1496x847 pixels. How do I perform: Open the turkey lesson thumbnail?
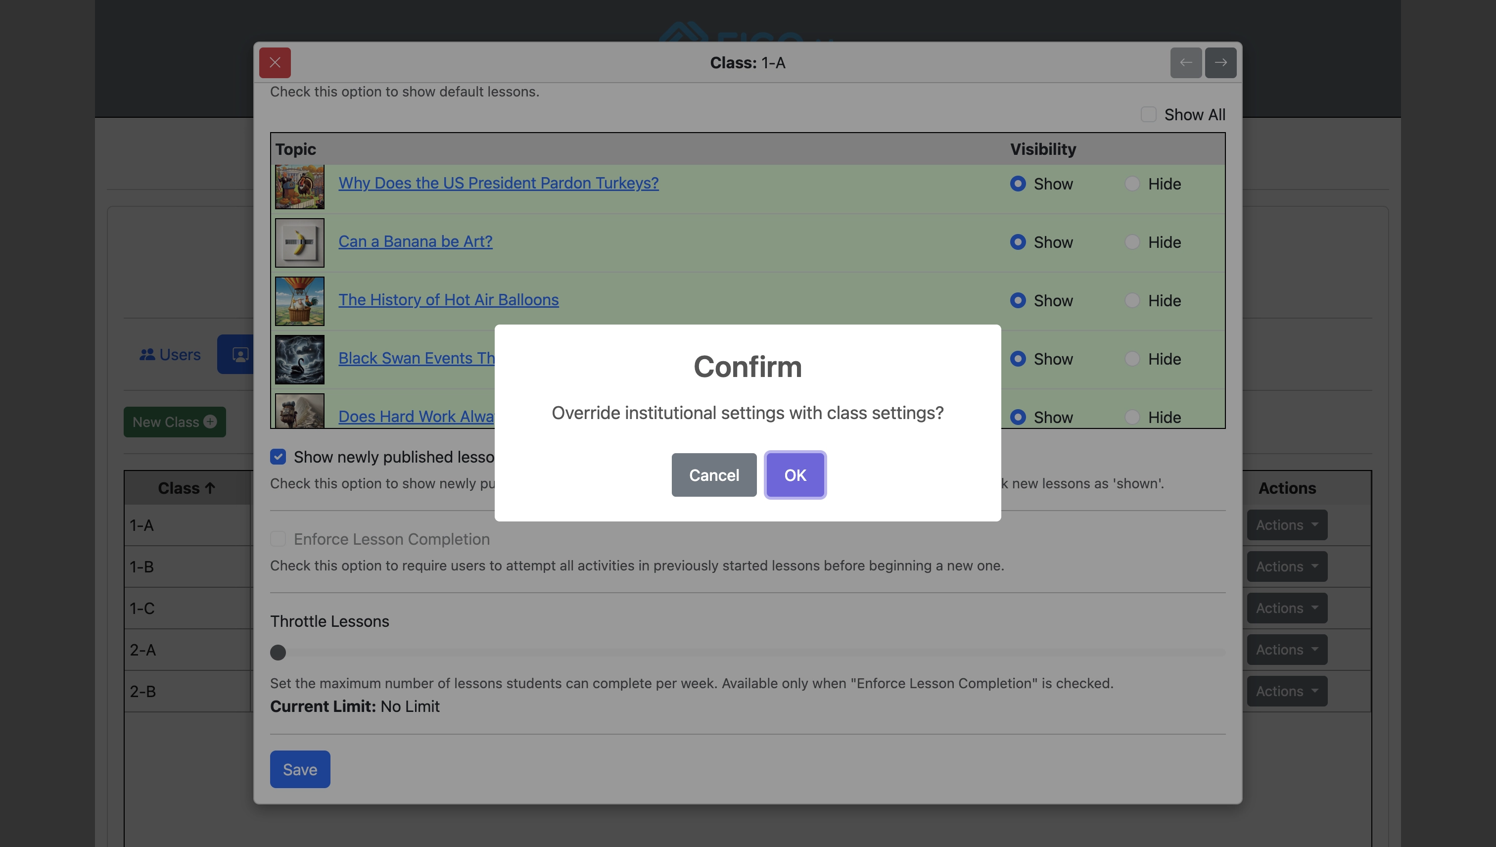(300, 186)
